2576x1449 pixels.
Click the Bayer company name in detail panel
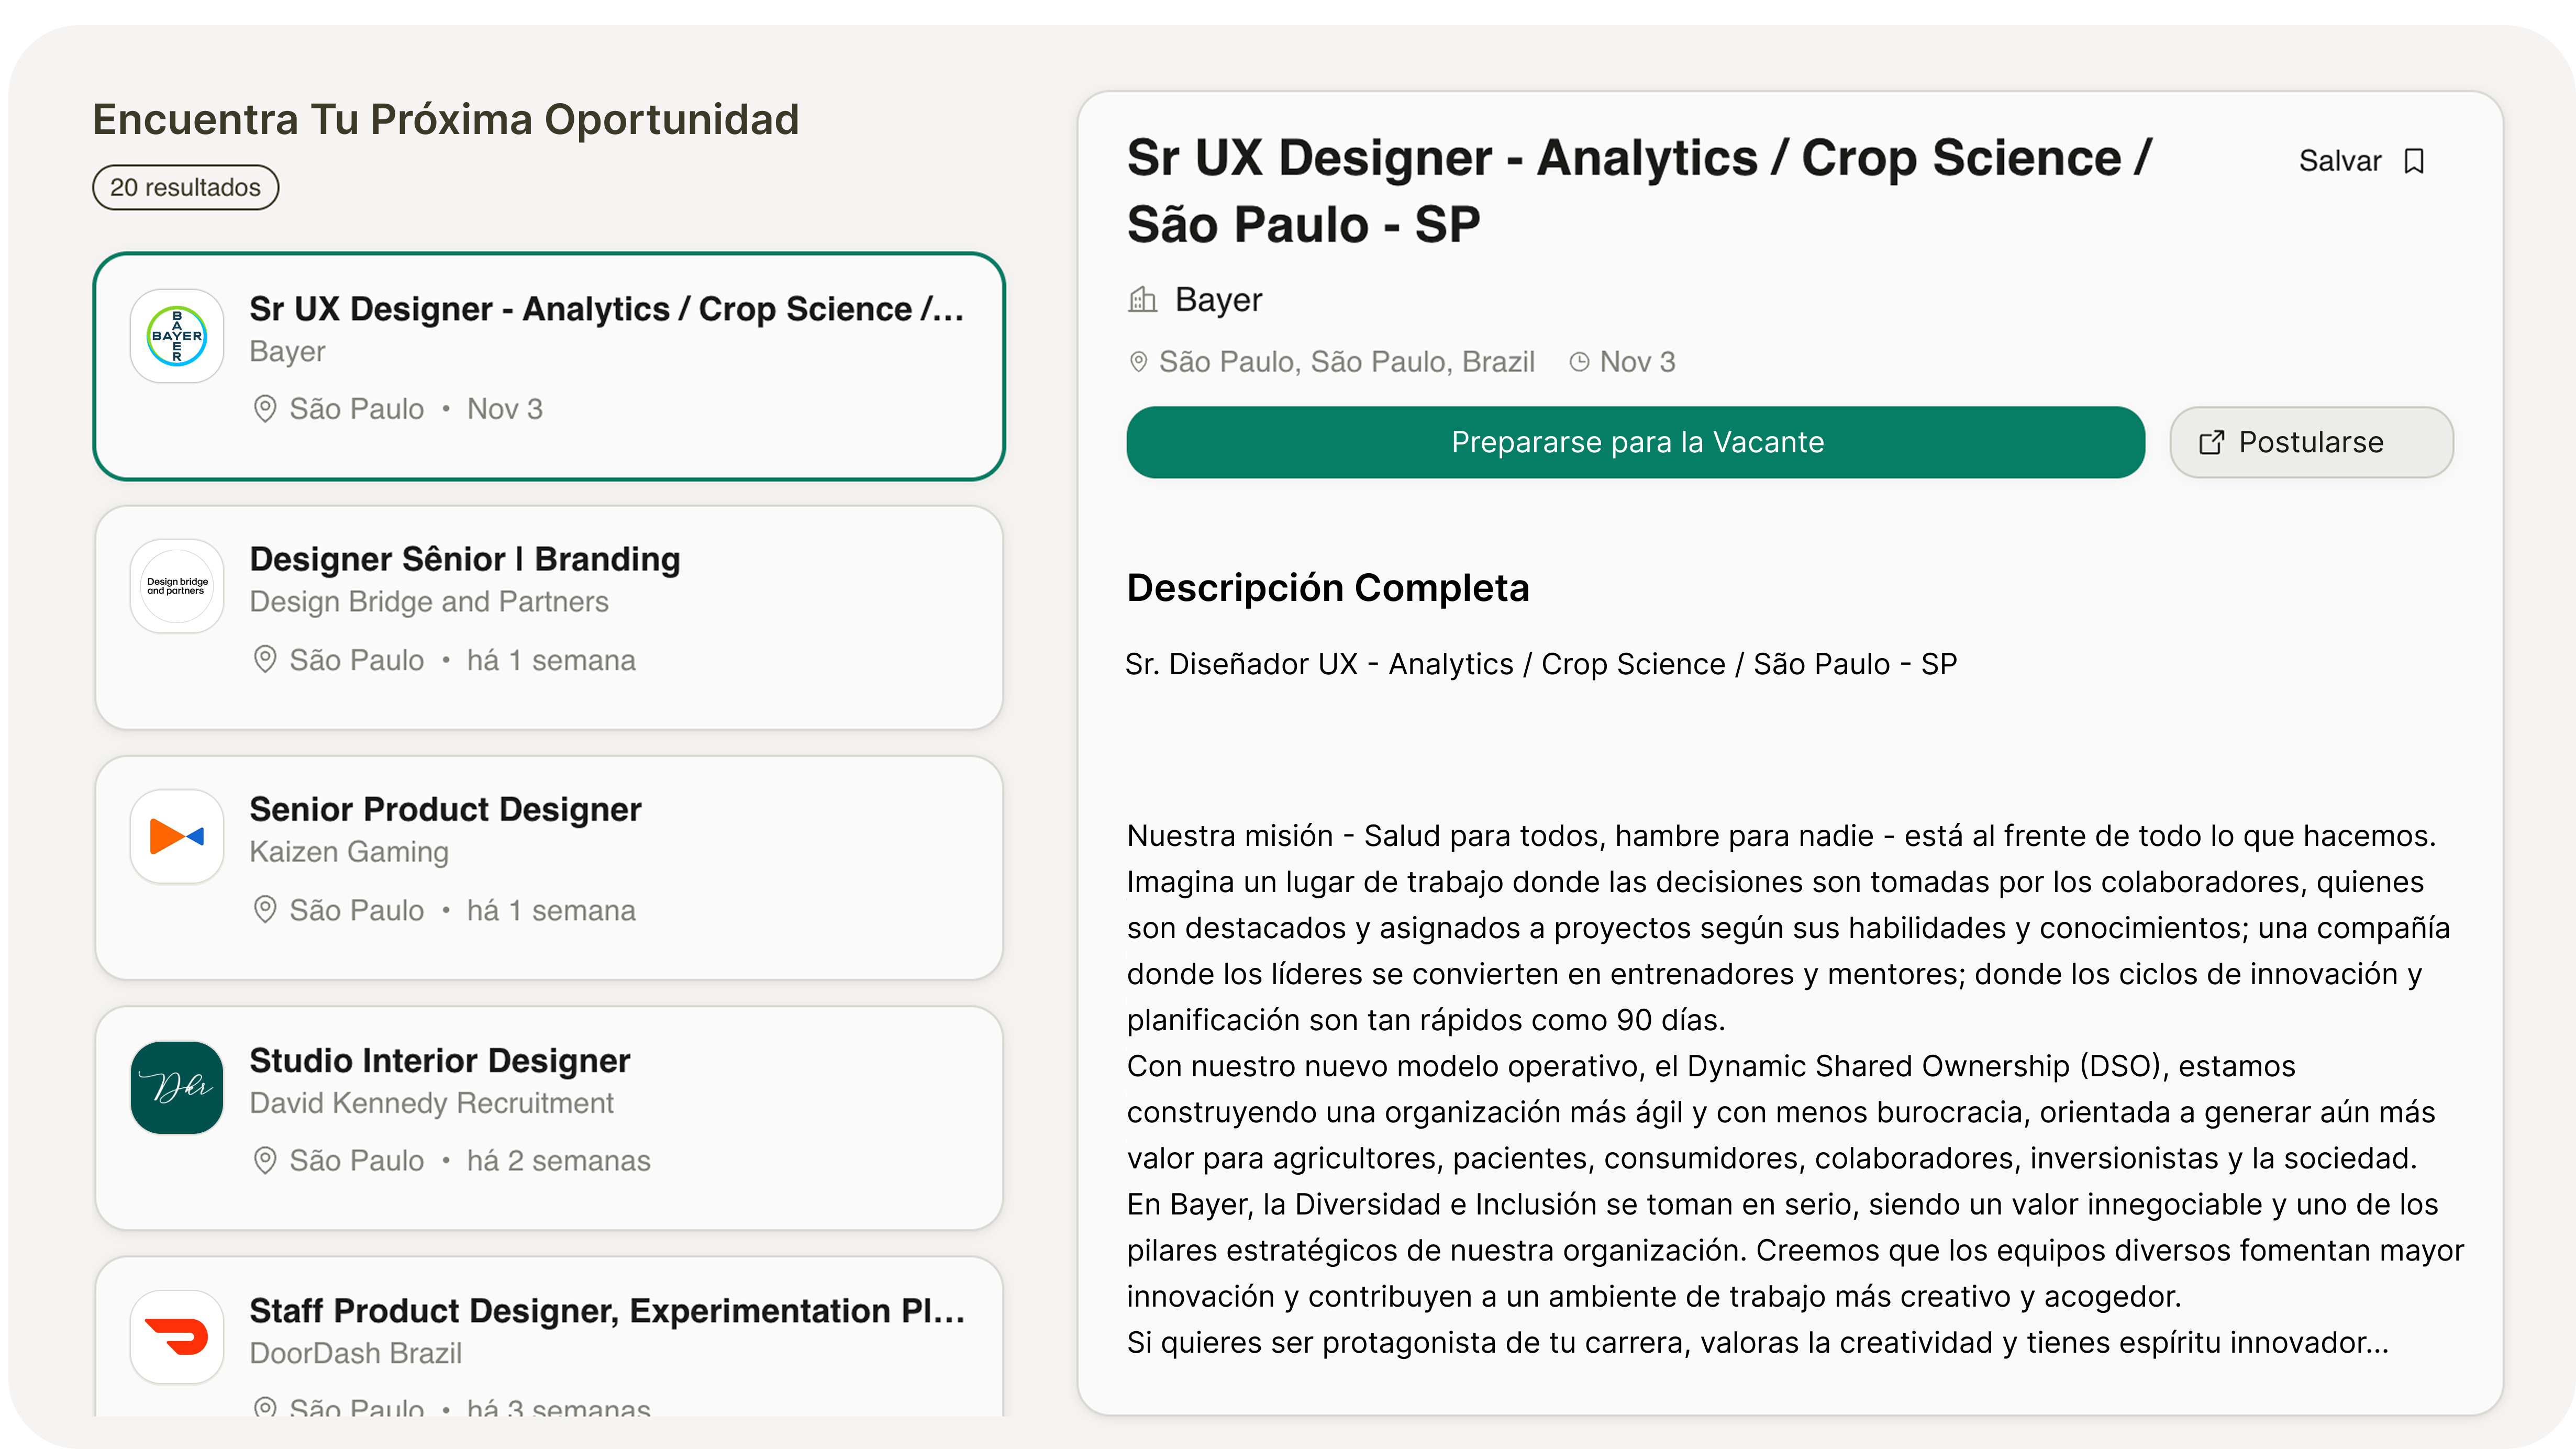1218,299
